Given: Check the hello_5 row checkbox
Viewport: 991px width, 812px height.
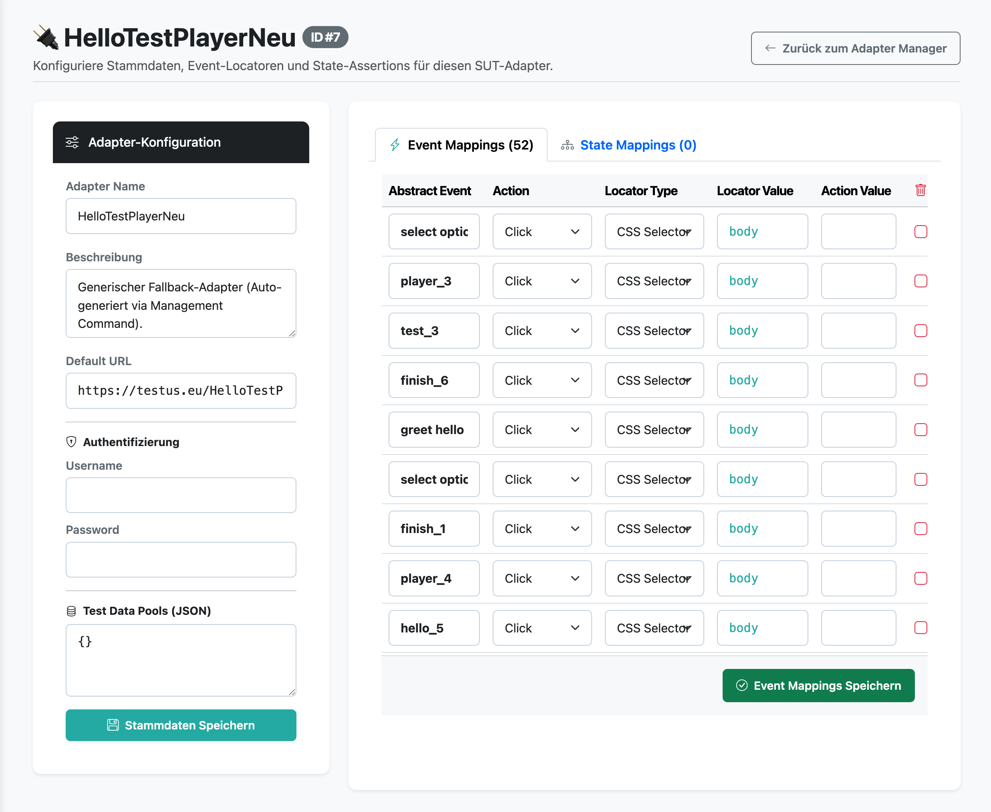Looking at the screenshot, I should tap(921, 628).
